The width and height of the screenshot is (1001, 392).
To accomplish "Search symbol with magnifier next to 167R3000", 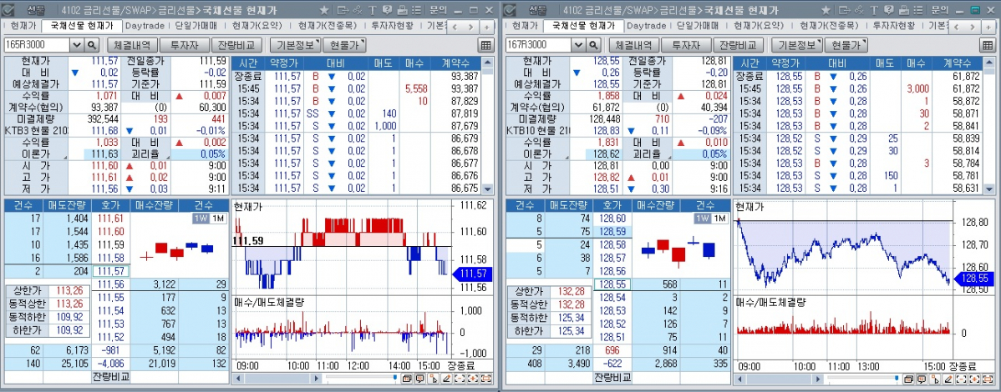I will tap(593, 44).
